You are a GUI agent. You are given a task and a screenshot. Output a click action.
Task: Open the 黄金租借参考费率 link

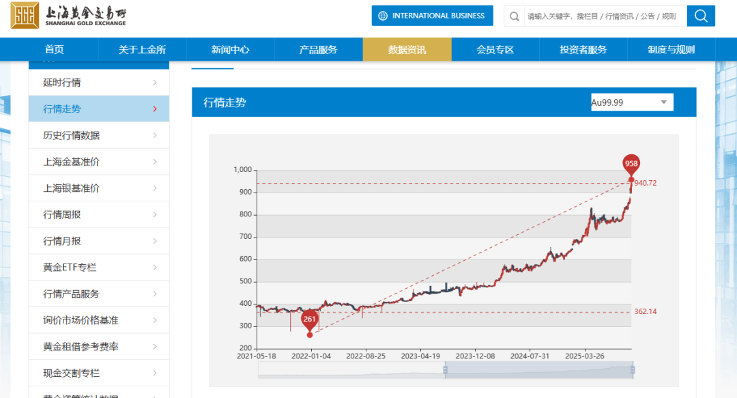click(98, 347)
